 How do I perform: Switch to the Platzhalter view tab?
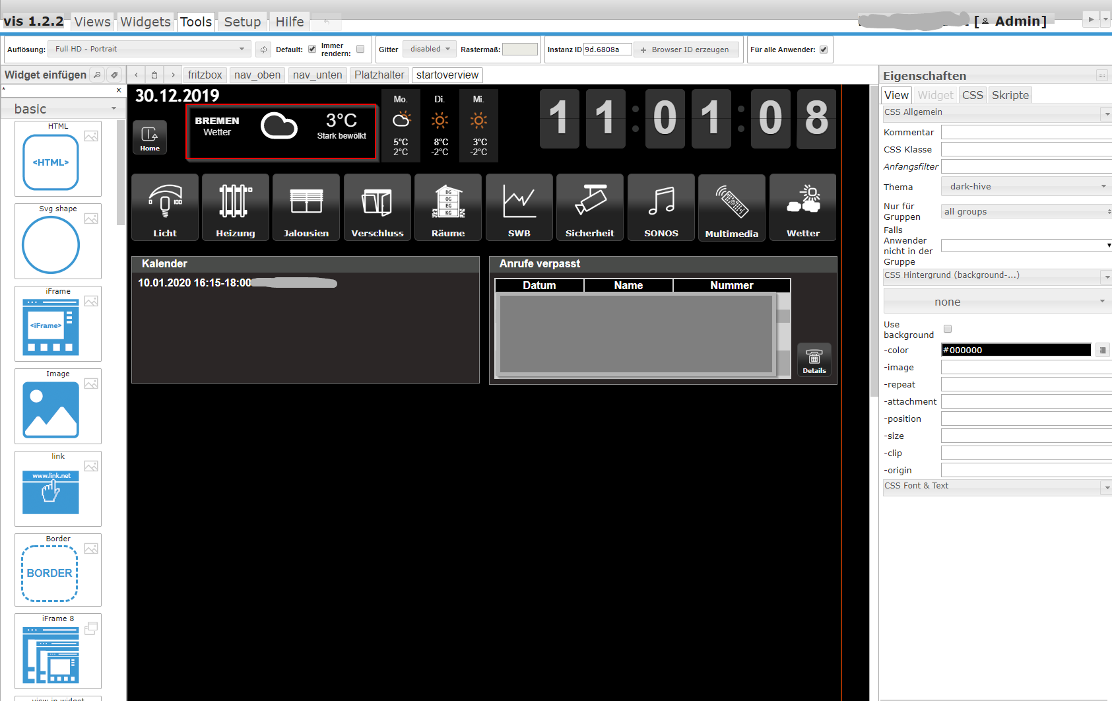pos(379,75)
